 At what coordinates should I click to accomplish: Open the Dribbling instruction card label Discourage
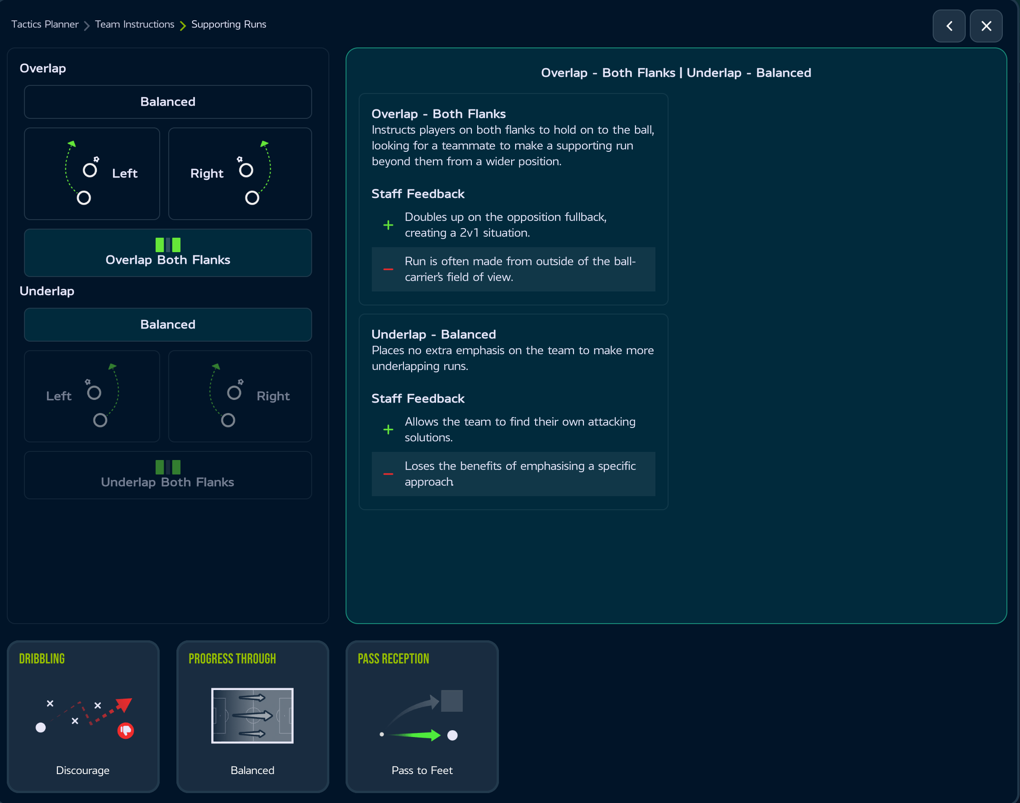83,770
